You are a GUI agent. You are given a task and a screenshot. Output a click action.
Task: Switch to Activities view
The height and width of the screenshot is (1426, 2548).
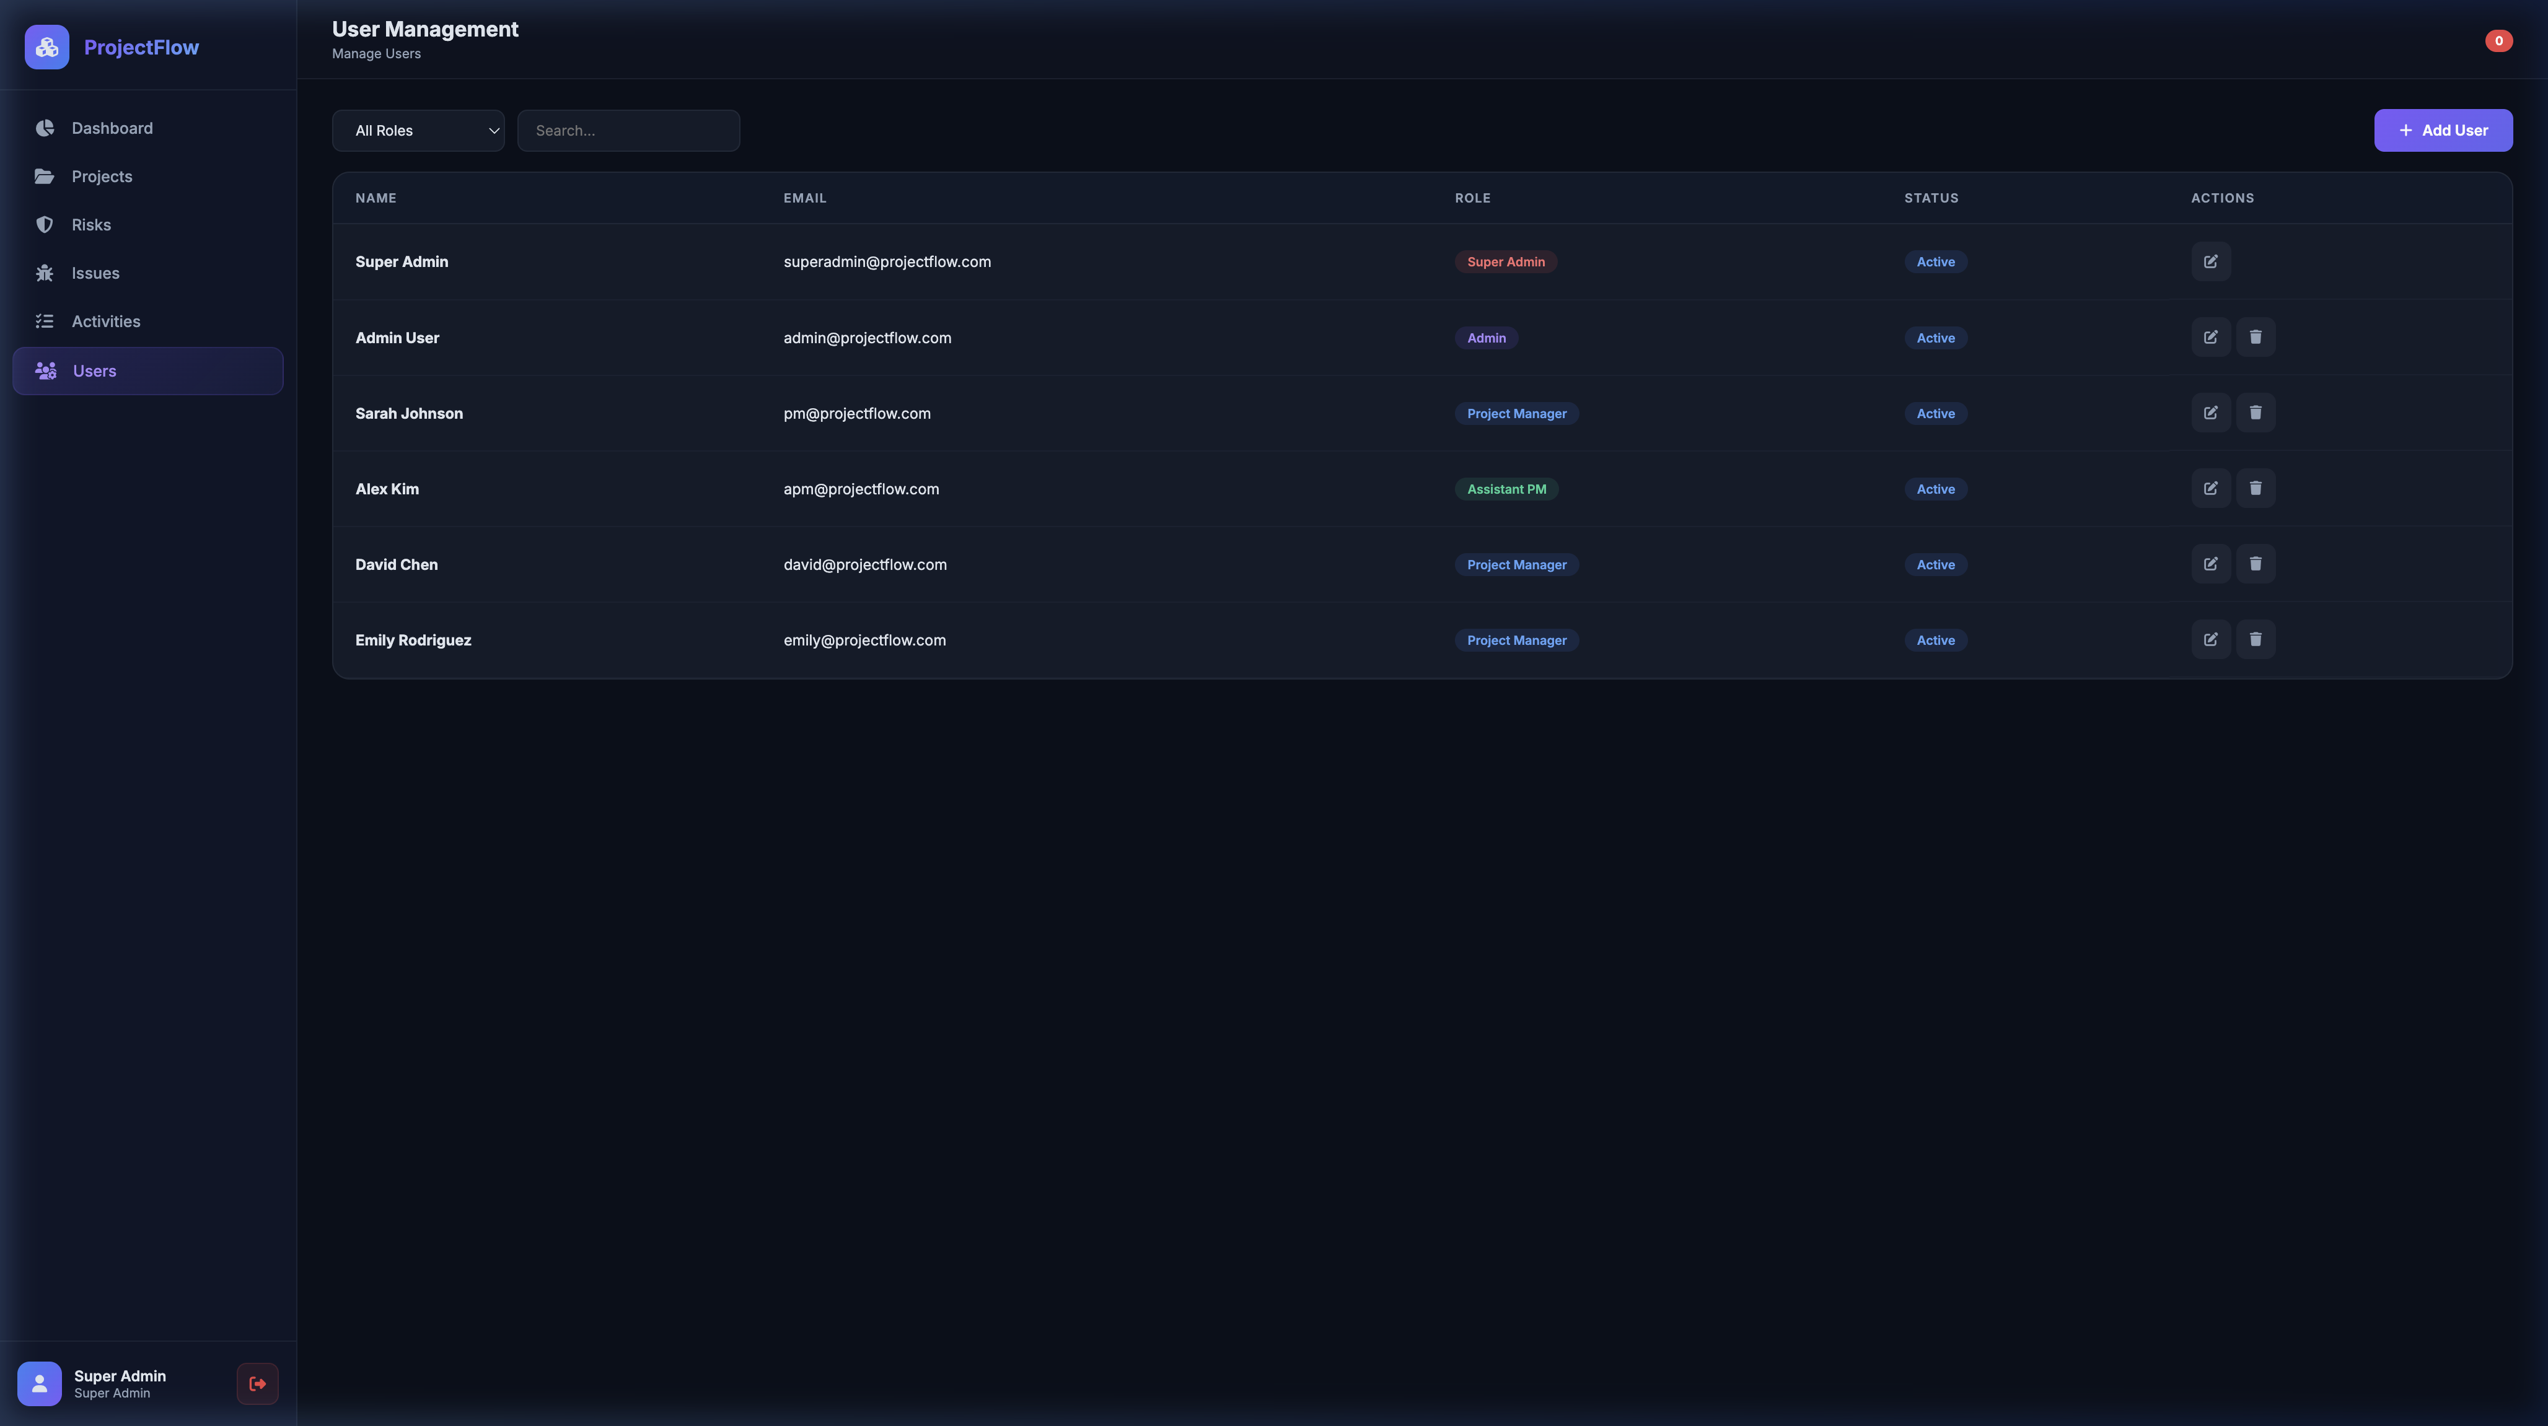(x=106, y=322)
